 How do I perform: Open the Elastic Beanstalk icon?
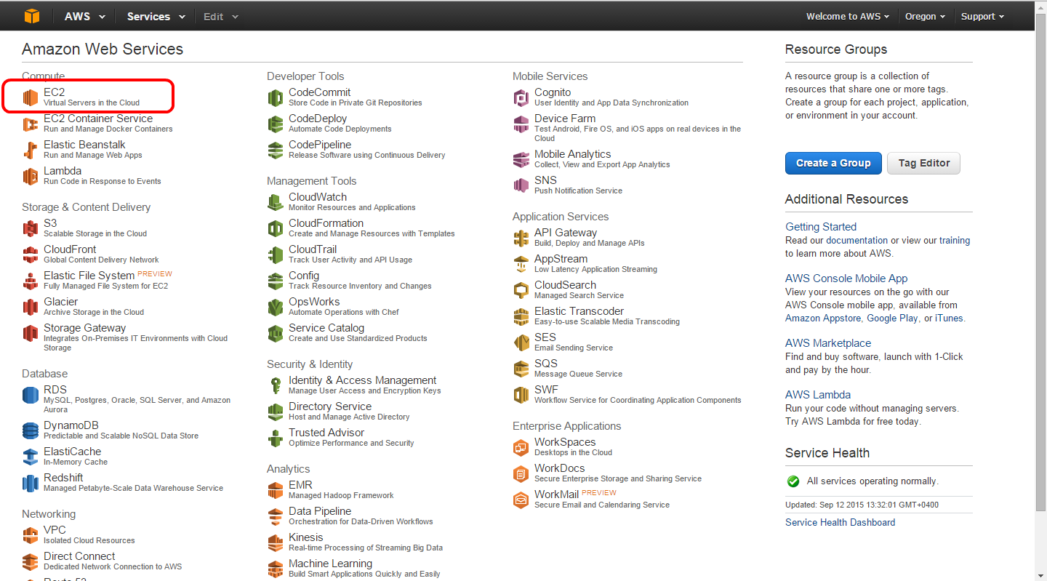coord(30,150)
